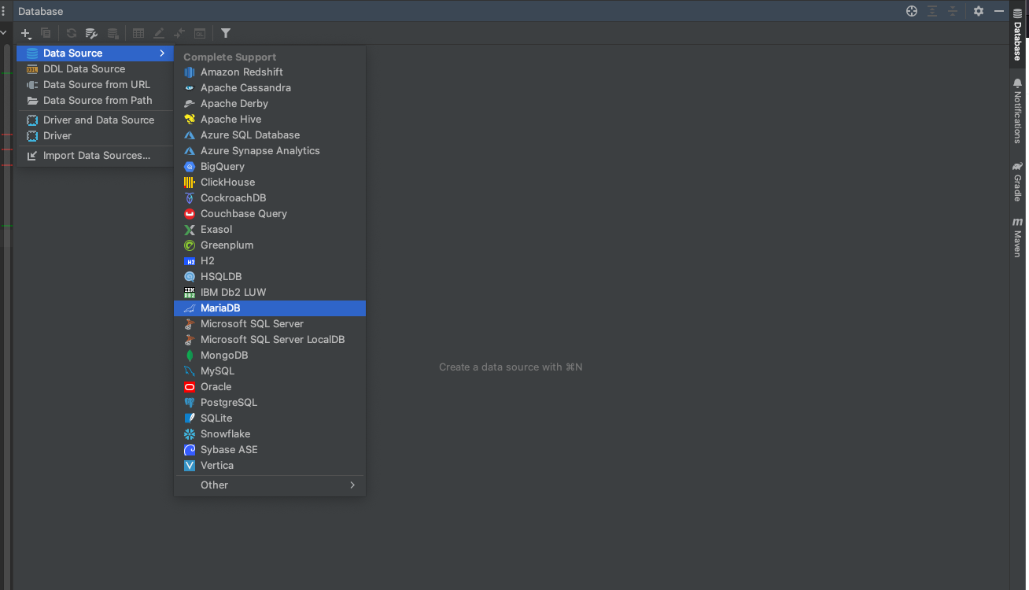
Task: Select Sybase ASE data source
Action: [270, 450]
